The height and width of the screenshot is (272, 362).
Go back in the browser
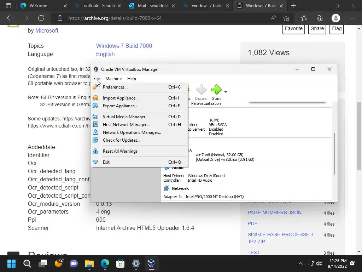[x=10, y=18]
